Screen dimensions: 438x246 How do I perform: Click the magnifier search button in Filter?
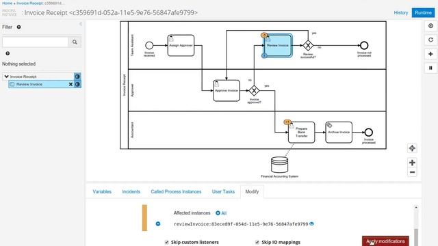click(75, 42)
